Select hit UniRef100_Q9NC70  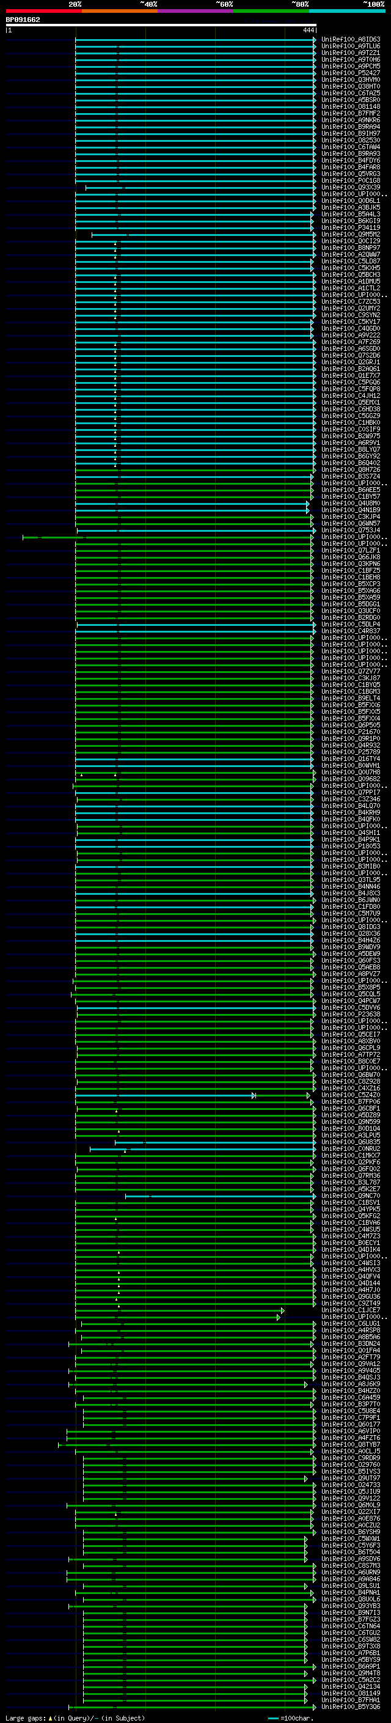[x=351, y=1196]
